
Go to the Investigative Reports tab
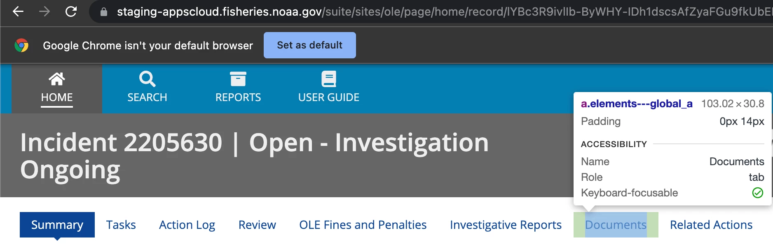(x=506, y=225)
